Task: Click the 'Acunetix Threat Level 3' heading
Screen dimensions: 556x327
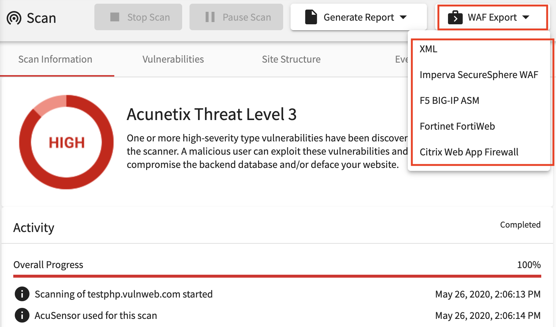Action: [212, 114]
